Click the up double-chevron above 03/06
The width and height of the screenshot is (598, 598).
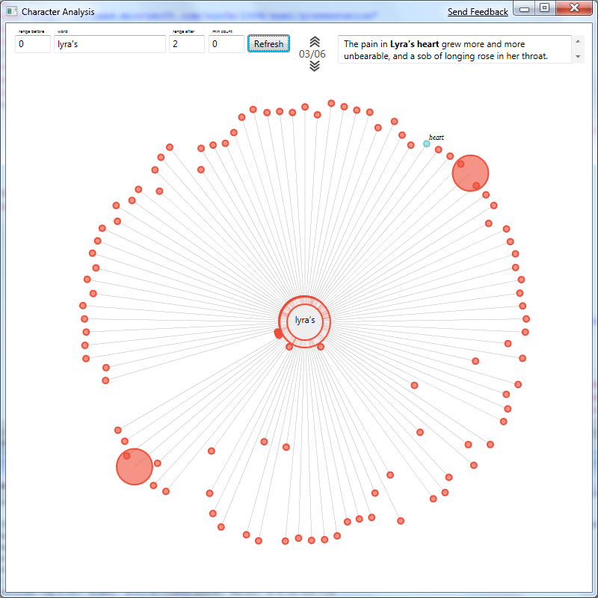click(315, 42)
